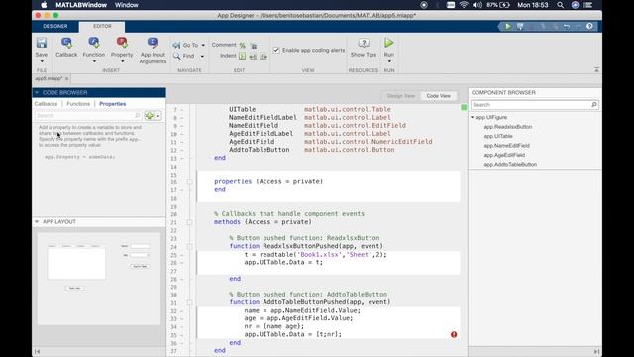The image size is (634, 357).
Task: Select the Properties tab in Code Browser
Action: point(112,104)
